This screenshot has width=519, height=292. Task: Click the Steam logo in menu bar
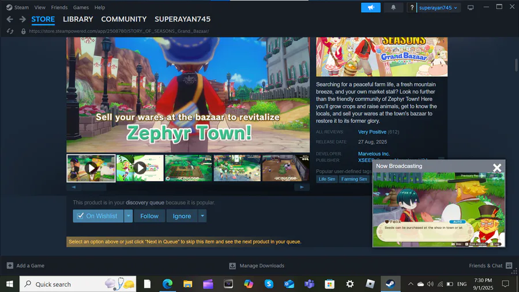[9, 8]
